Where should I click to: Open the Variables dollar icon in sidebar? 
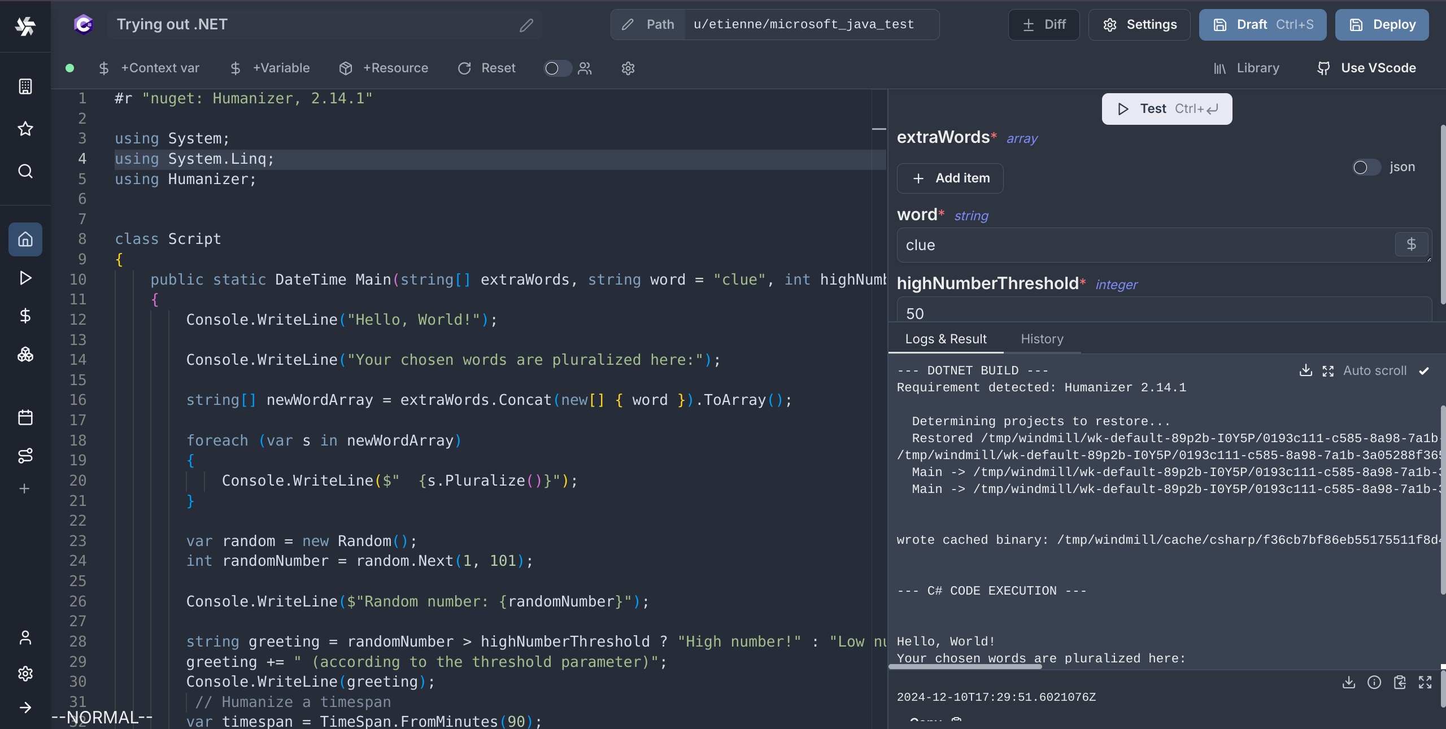click(25, 316)
